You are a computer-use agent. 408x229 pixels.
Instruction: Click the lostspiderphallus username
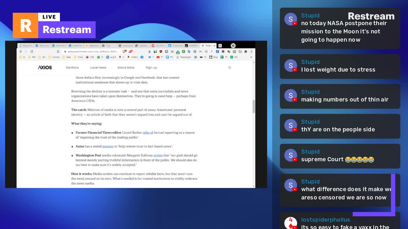[325, 220]
